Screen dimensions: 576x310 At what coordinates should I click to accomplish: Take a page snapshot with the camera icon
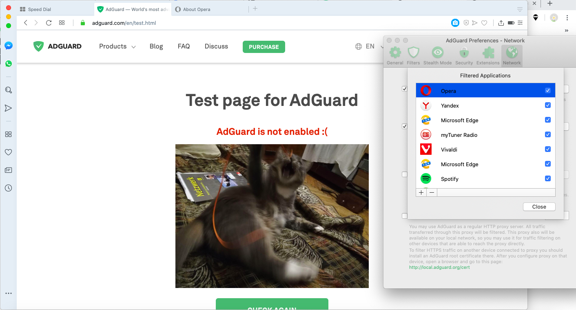pos(455,23)
